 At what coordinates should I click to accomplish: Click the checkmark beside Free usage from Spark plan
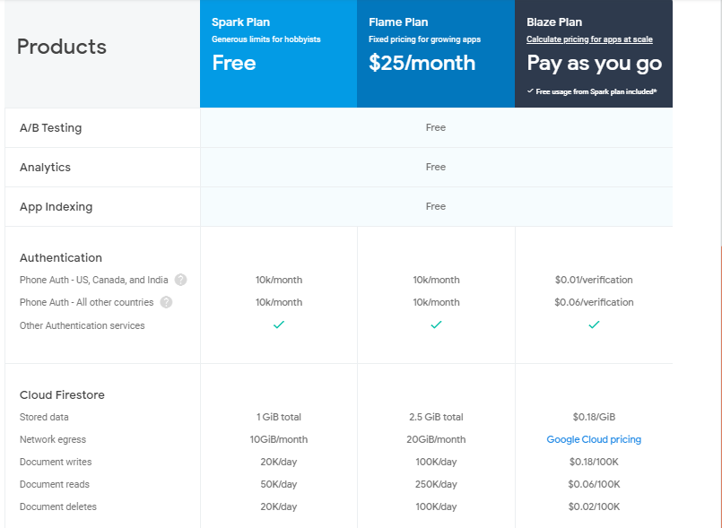click(x=533, y=91)
